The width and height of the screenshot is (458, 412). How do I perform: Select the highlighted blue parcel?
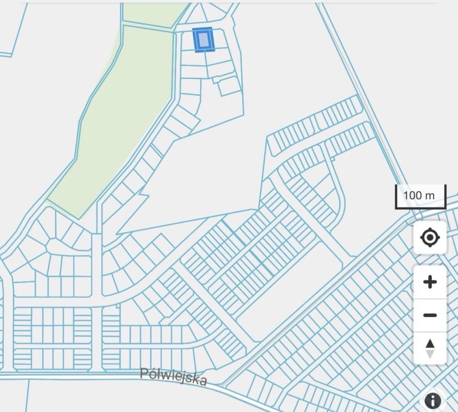pos(204,39)
